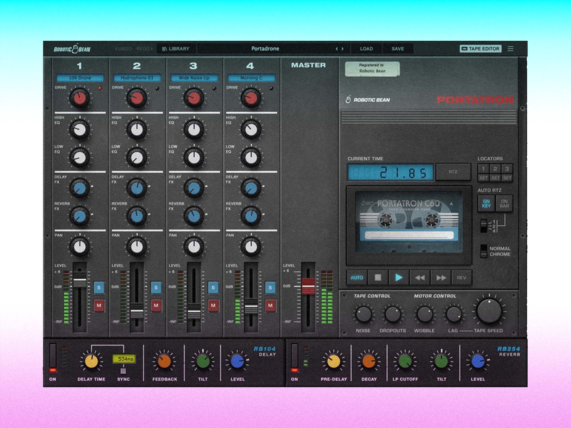
Task: Open track 1 sample selector 106 Drone
Action: 80,78
